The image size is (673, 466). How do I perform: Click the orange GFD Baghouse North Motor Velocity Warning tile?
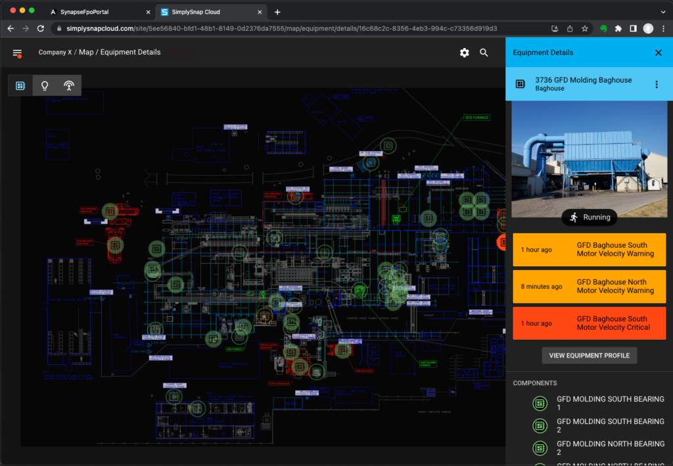pyautogui.click(x=589, y=287)
